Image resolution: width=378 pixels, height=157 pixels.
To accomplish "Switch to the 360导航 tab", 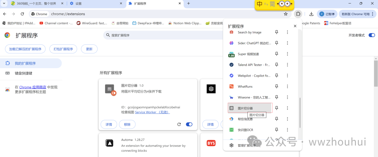I will tap(36, 3).
